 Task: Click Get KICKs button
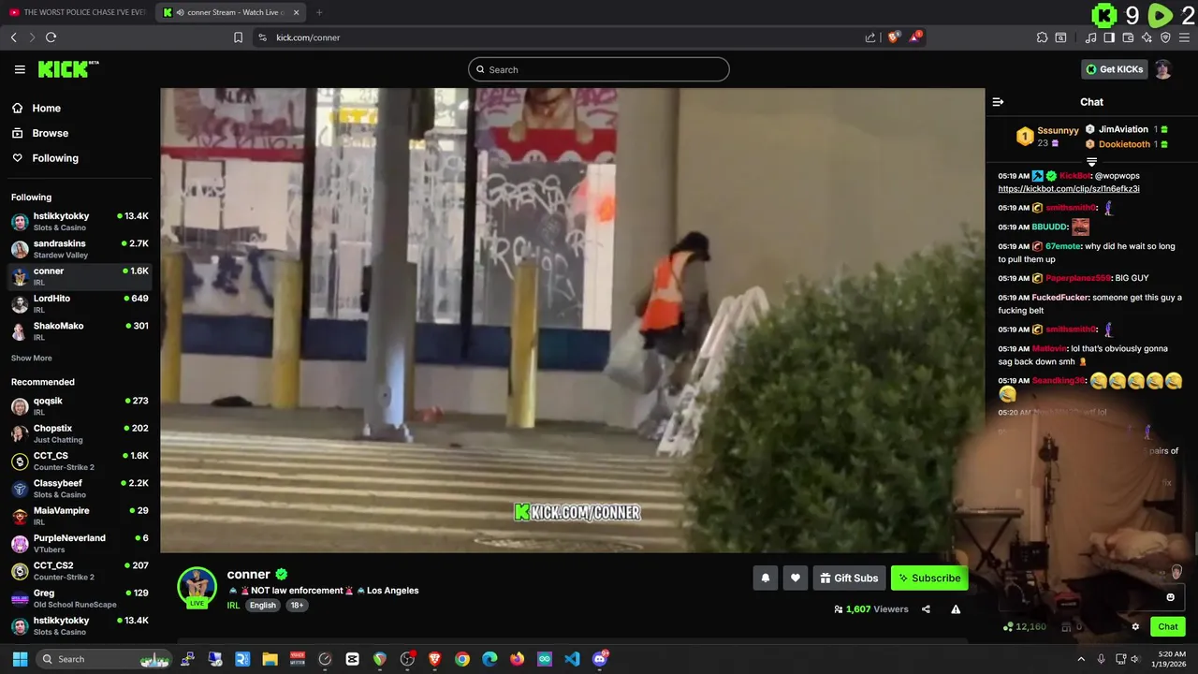tap(1114, 69)
